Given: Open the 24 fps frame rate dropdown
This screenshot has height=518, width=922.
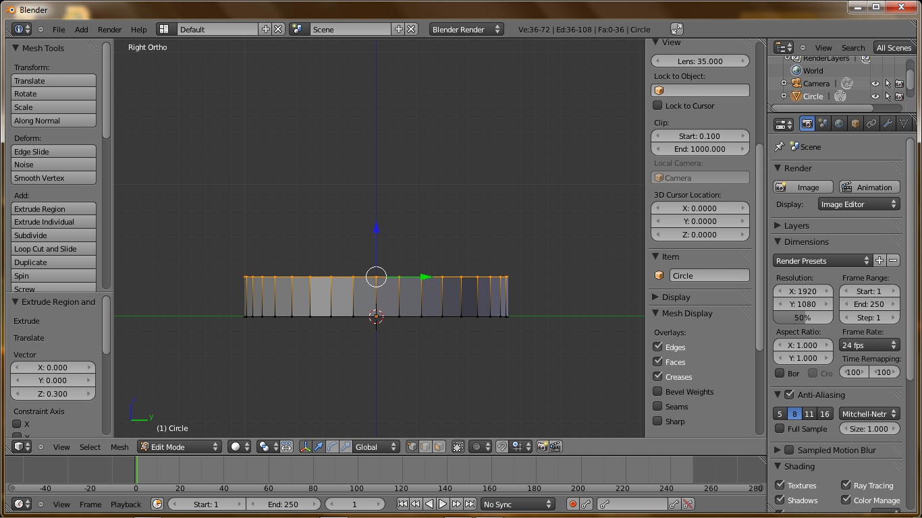Looking at the screenshot, I should (x=869, y=345).
